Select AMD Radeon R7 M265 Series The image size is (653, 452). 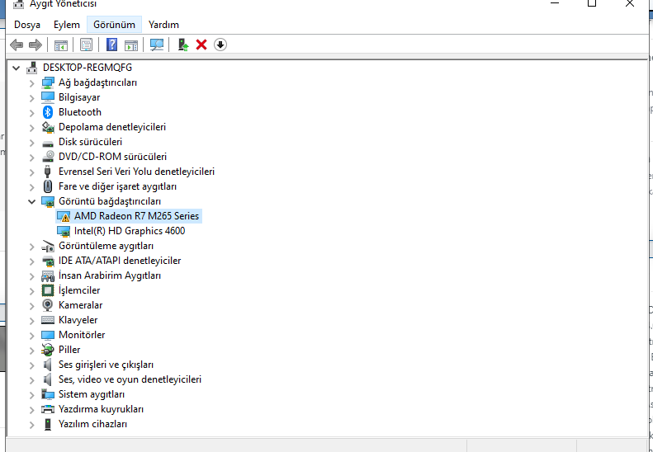136,216
